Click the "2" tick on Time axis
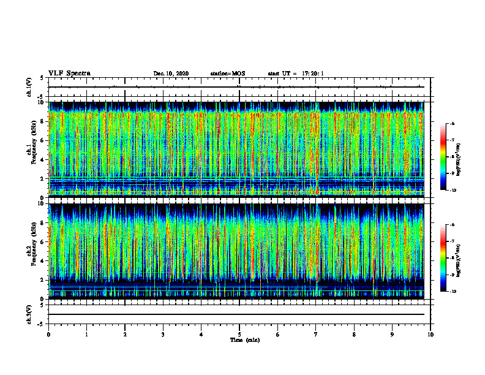Viewport: 485px width, 375px height. (x=125, y=335)
